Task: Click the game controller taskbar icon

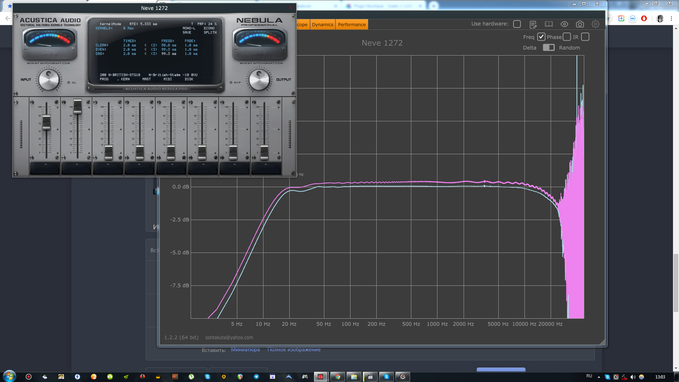Action: point(305,377)
